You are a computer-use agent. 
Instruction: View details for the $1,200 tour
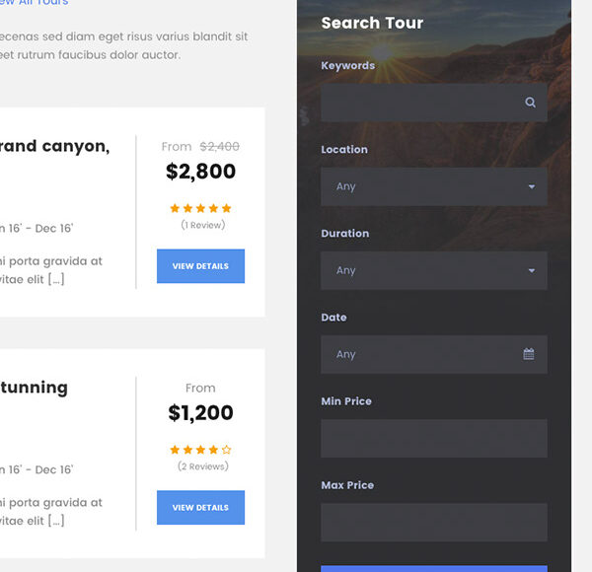coord(200,508)
